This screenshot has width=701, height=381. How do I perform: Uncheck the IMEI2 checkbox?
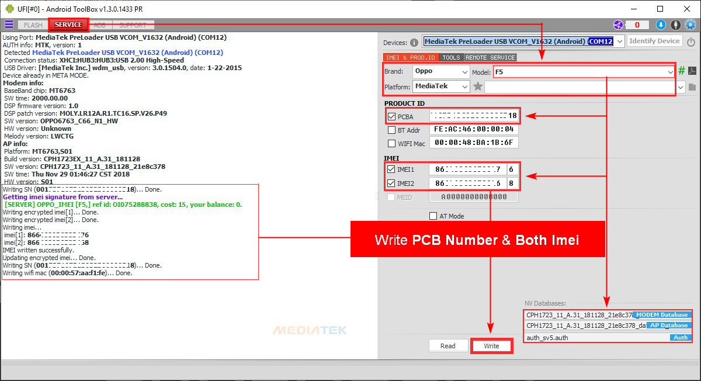[x=392, y=183]
